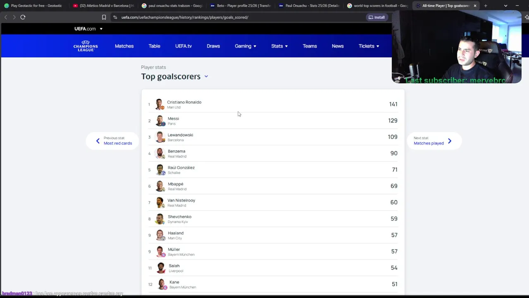Click the Next stat right arrow
Image resolution: width=529 pixels, height=298 pixels.
(450, 141)
